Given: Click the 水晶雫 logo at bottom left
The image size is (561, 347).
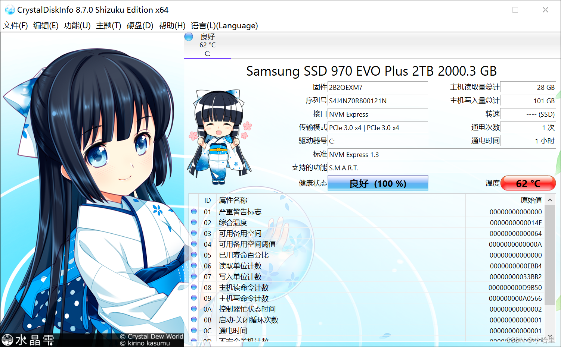Looking at the screenshot, I should tap(28, 340).
